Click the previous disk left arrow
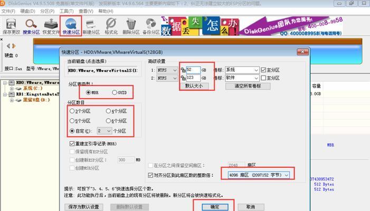The height and width of the screenshot is (211, 370). (x=8, y=46)
